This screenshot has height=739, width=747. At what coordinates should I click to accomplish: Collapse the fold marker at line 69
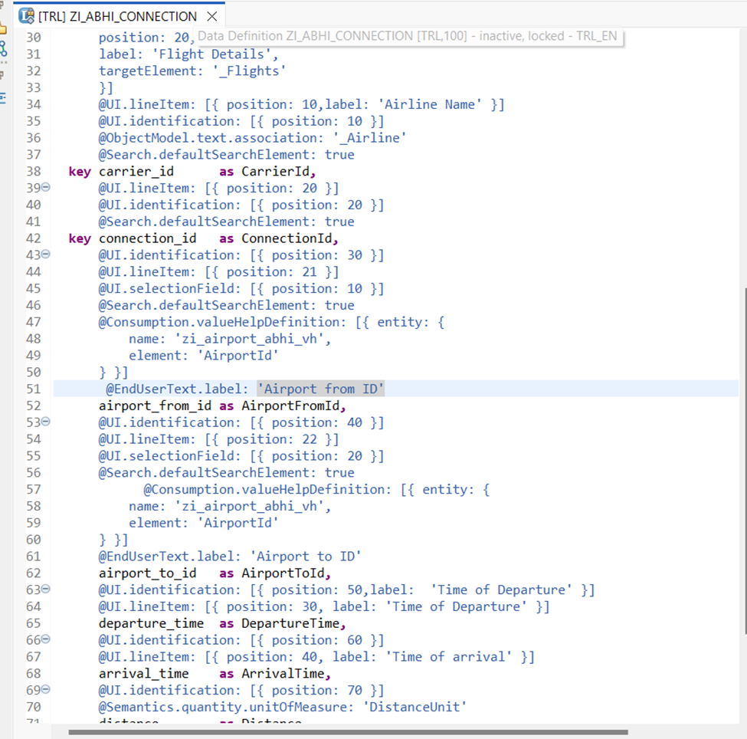[x=45, y=691]
